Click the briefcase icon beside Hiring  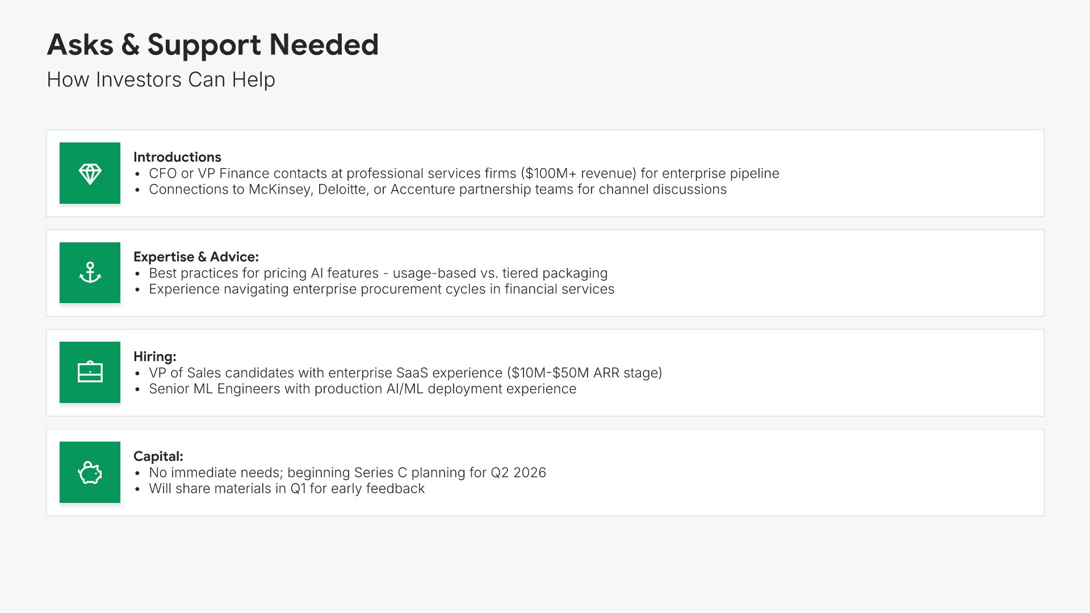point(90,372)
